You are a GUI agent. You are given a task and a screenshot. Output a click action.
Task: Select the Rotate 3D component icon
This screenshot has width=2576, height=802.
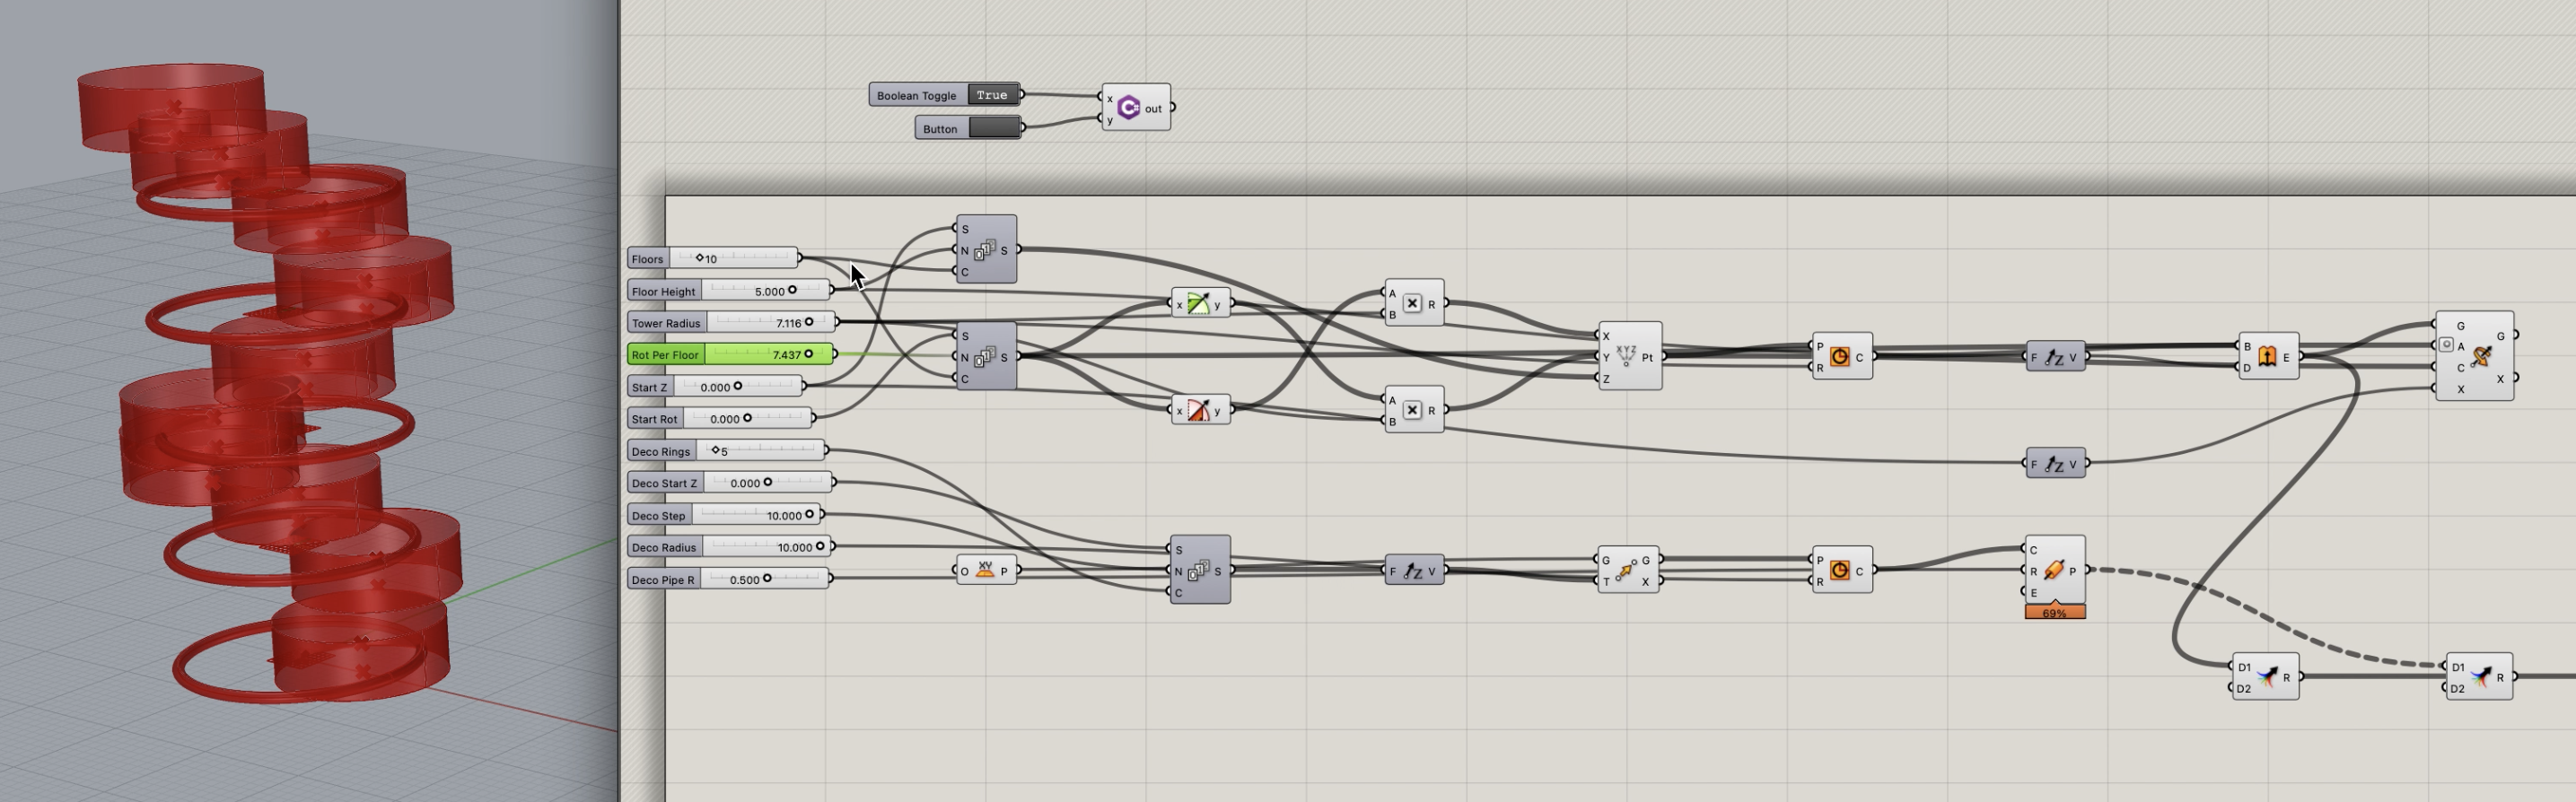click(x=2481, y=356)
